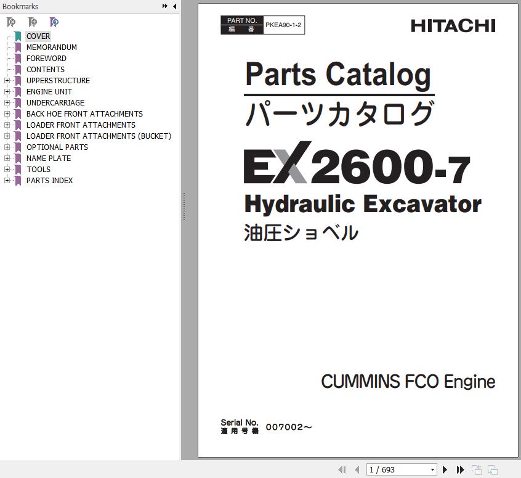Open the TOOLS bookmark label

point(39,170)
